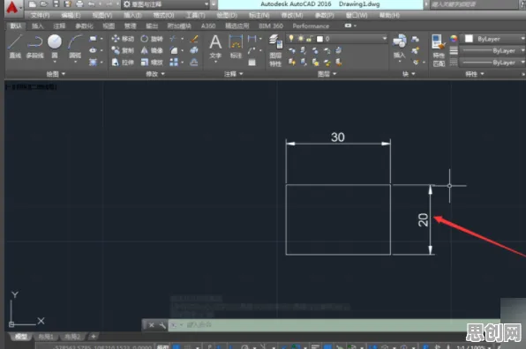Open the 格式(O) menu
Viewport: 526px width, 349px height.
[x=163, y=15]
